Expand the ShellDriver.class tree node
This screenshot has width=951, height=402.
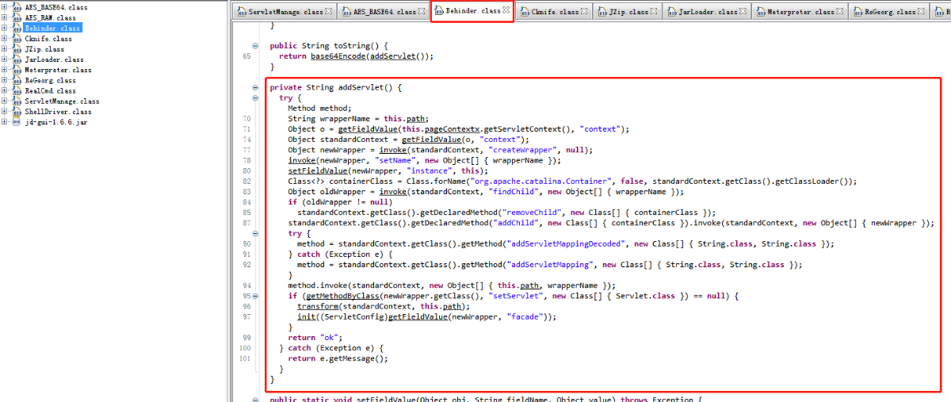pyautogui.click(x=4, y=112)
